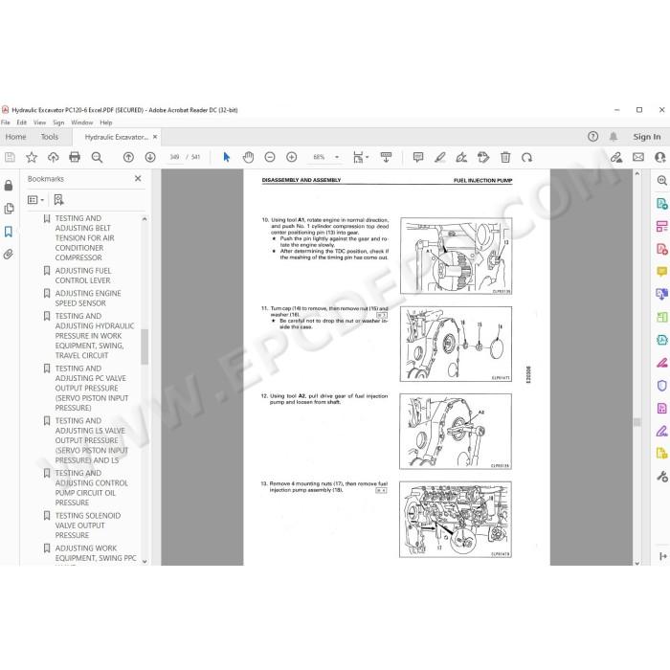Image resolution: width=670 pixels, height=670 pixels.
Task: Send file by email envelope icon
Action: (638, 157)
